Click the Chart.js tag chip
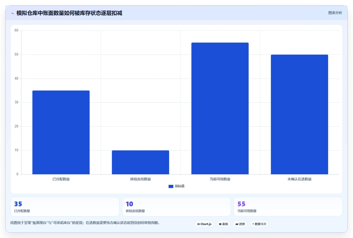Image resolution: width=353 pixels, height=238 pixels. click(204, 224)
